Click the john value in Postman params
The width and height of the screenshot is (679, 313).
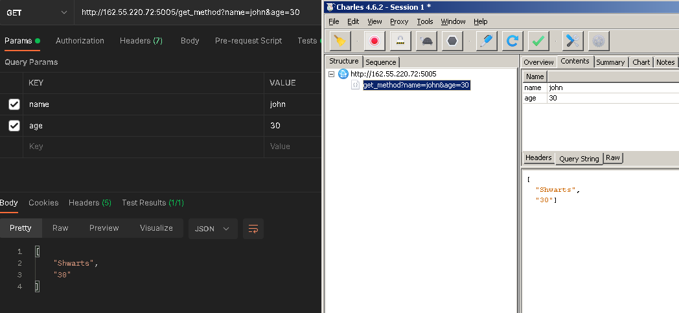277,104
